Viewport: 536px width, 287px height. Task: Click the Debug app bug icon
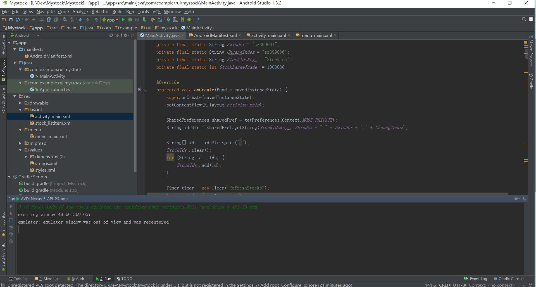(130, 20)
